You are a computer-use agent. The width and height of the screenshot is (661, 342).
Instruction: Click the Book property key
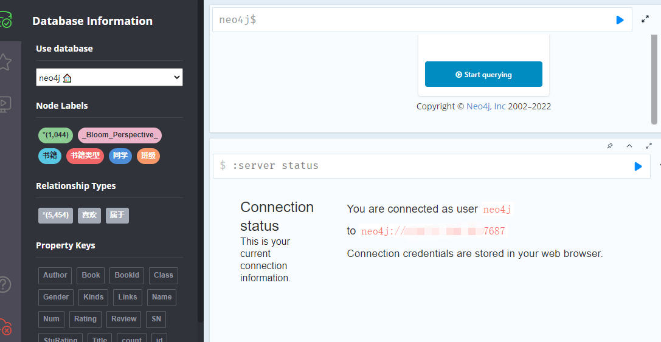pyautogui.click(x=91, y=275)
